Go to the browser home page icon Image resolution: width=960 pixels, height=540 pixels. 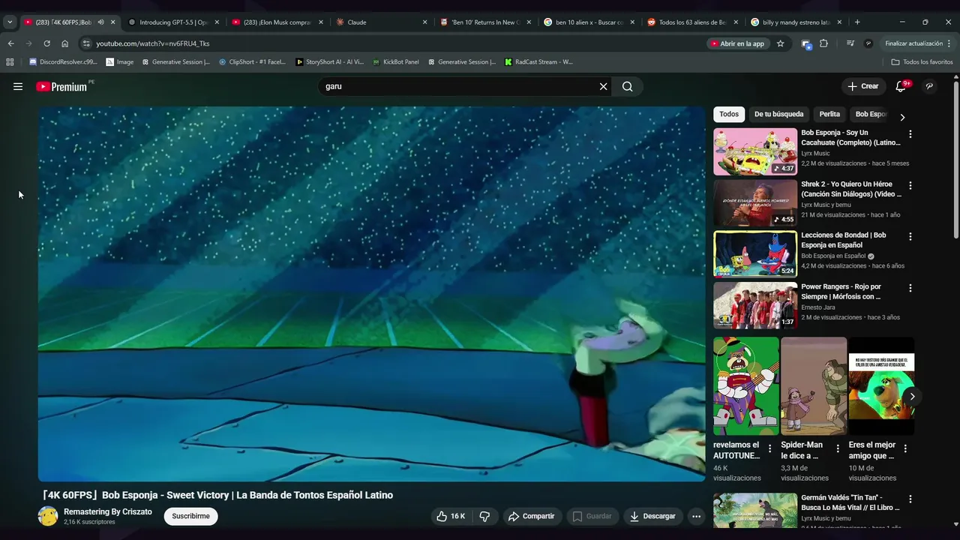64,43
